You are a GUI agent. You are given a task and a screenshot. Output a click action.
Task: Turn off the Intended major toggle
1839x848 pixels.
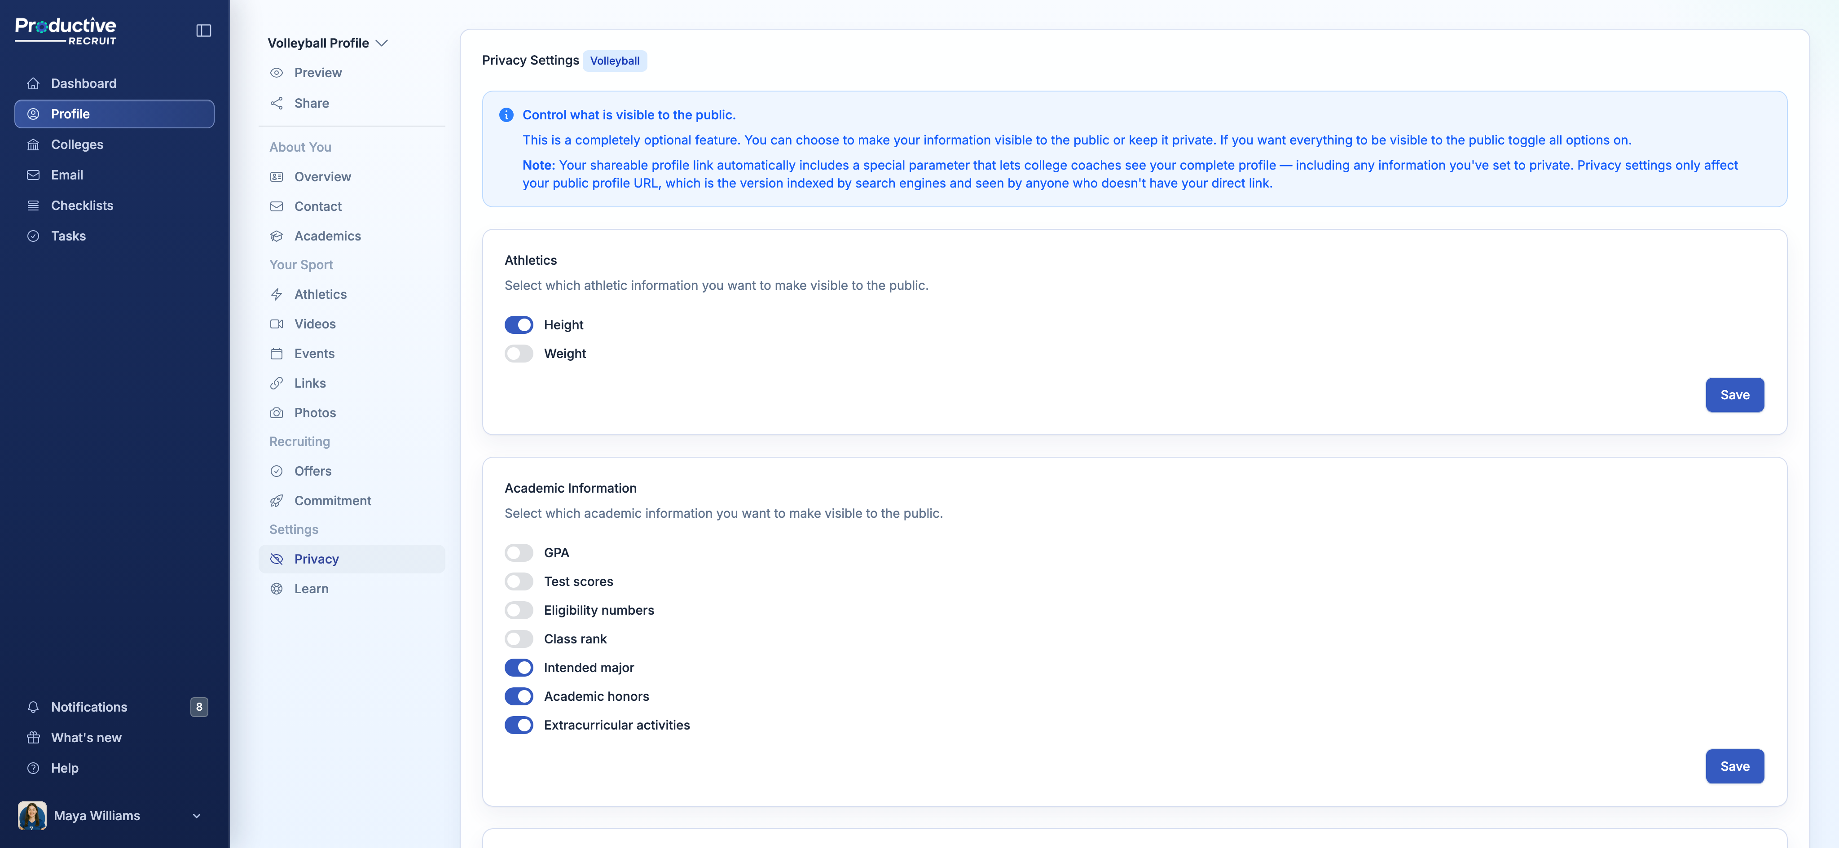coord(519,668)
